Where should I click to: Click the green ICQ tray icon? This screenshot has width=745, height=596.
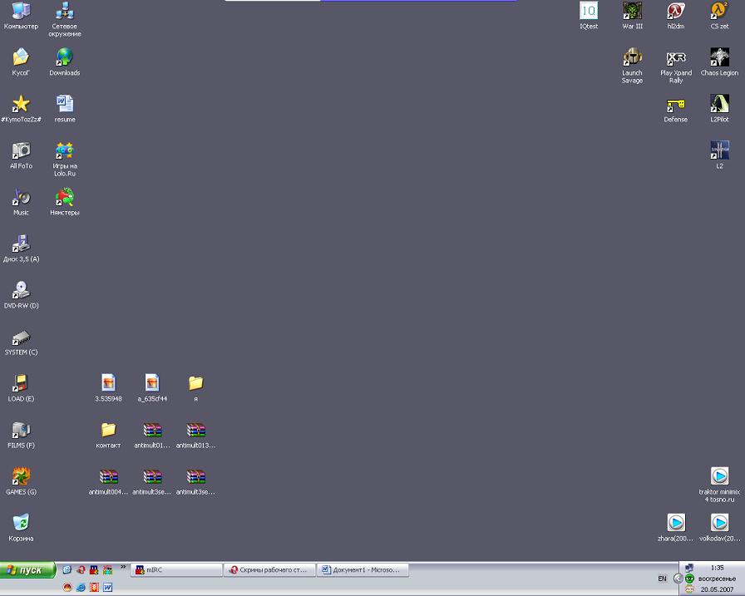tap(689, 579)
